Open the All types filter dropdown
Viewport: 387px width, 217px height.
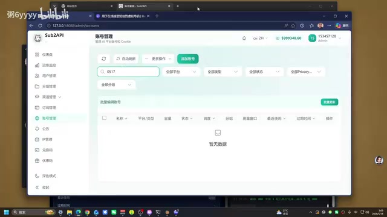pos(223,72)
